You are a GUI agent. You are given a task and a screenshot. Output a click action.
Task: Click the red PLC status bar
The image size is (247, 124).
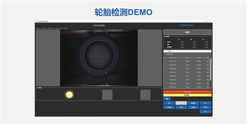187,92
